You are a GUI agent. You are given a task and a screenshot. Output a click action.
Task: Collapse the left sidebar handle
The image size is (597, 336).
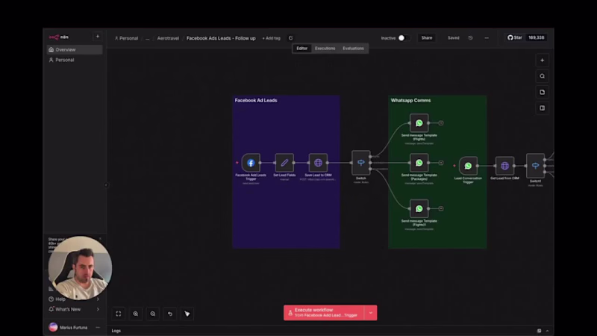point(106,185)
